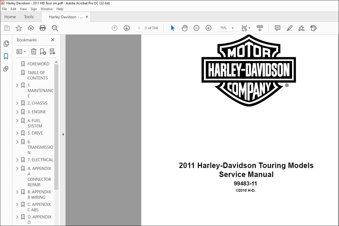Viewport: 339px width, 226px height.
Task: Select the Highlight text pen tool
Action: (290, 28)
